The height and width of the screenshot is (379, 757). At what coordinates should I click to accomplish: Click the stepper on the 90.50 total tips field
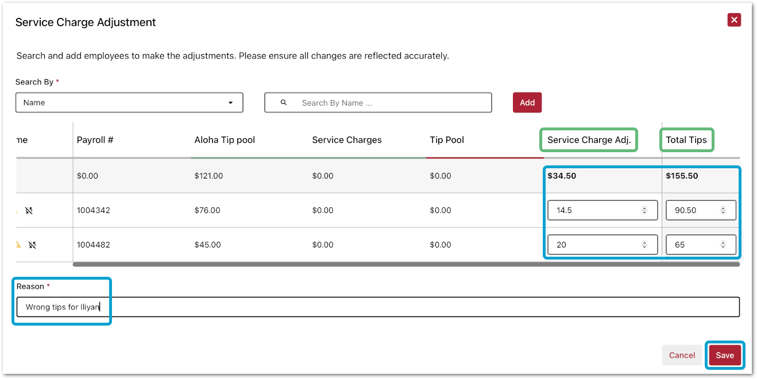tap(723, 211)
